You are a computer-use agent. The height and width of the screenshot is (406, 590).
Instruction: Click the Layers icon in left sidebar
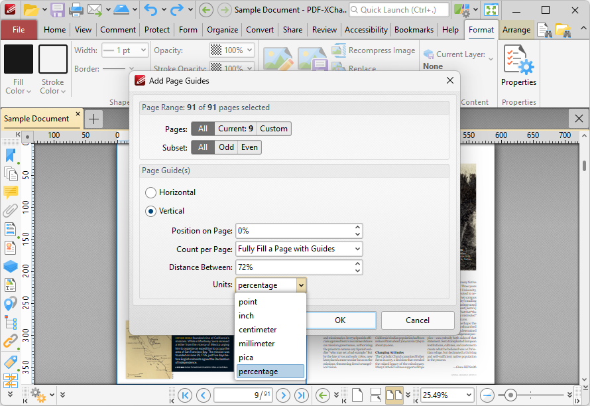coord(11,266)
